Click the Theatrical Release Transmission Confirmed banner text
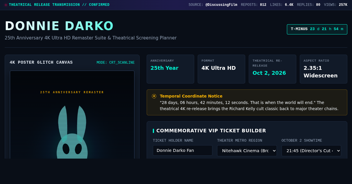This screenshot has width=352, height=184. click(59, 5)
